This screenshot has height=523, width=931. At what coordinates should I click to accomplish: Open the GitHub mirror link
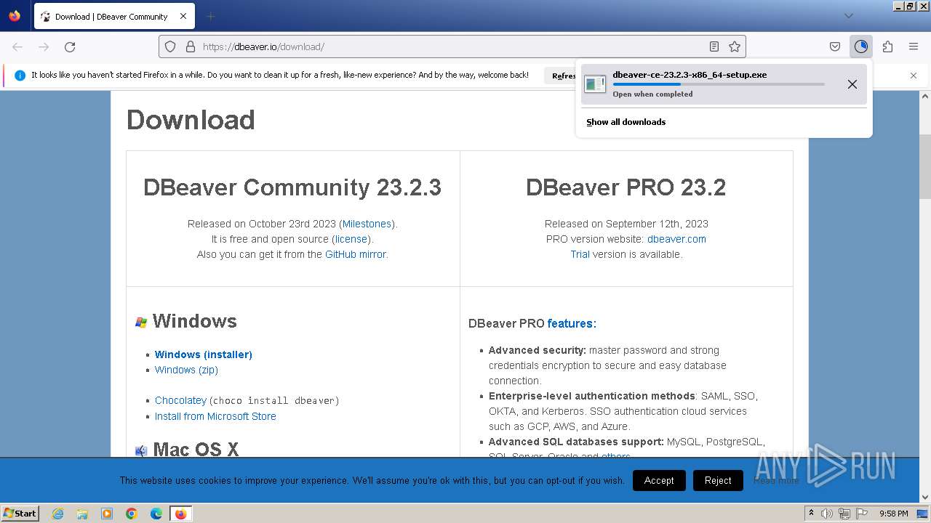(x=356, y=254)
